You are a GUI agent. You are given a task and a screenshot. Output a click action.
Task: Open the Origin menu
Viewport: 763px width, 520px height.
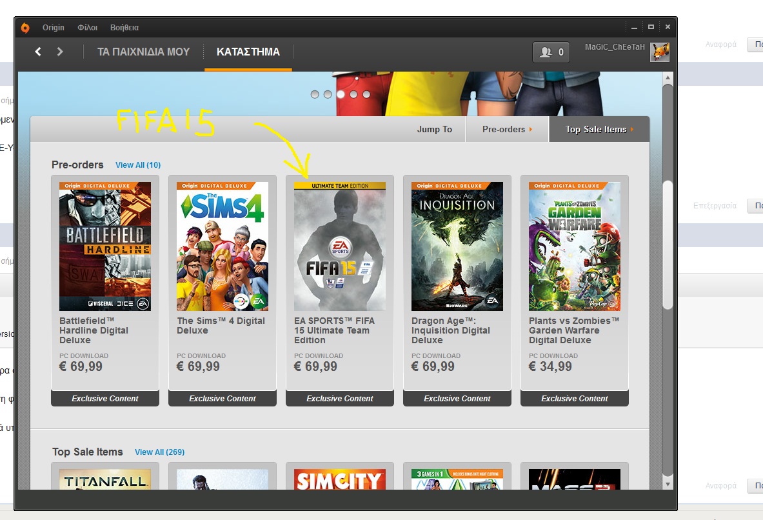click(53, 28)
